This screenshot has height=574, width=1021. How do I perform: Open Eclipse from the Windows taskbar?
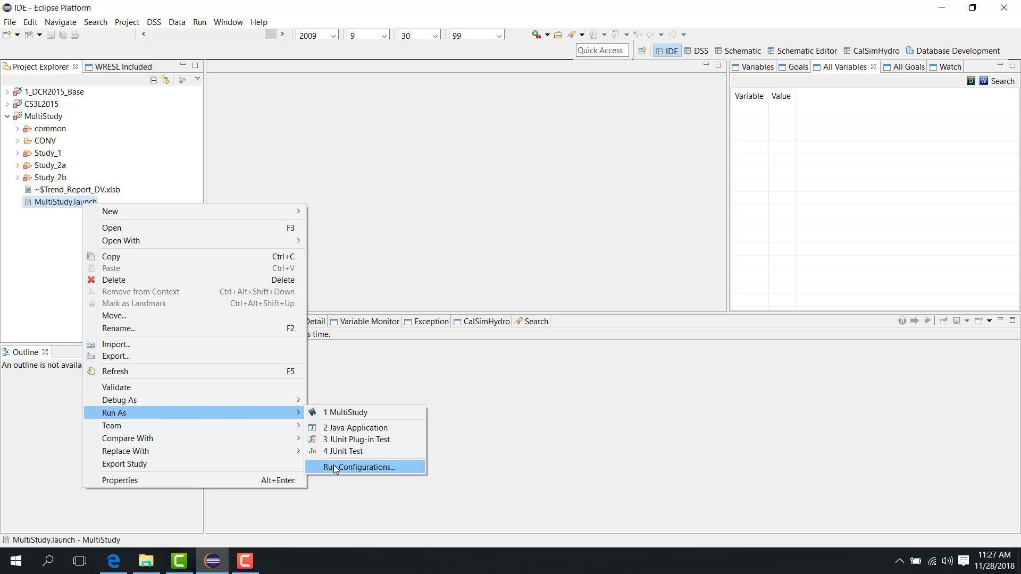[212, 561]
